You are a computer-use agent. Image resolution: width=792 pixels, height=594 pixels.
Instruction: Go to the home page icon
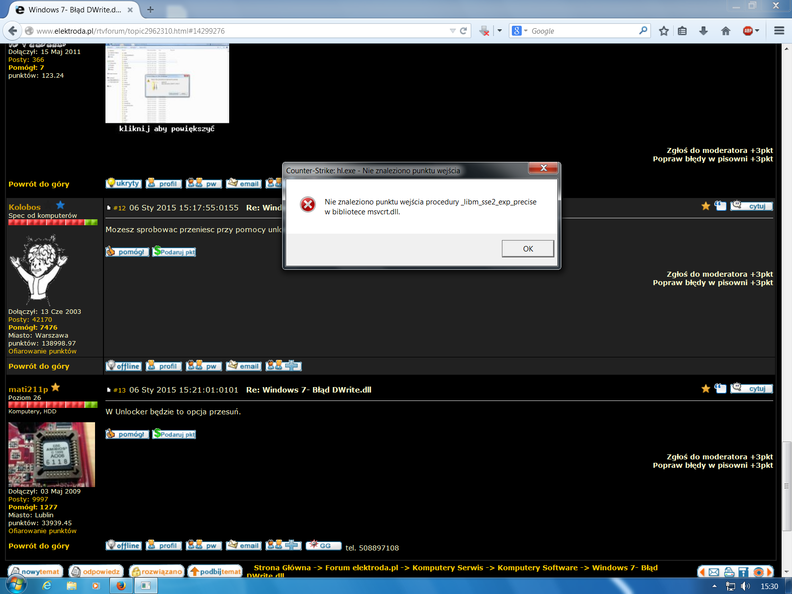click(726, 31)
